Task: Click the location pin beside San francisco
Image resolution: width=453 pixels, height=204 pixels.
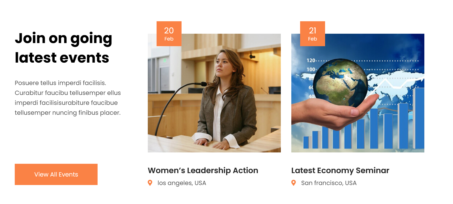Action: coord(294,183)
